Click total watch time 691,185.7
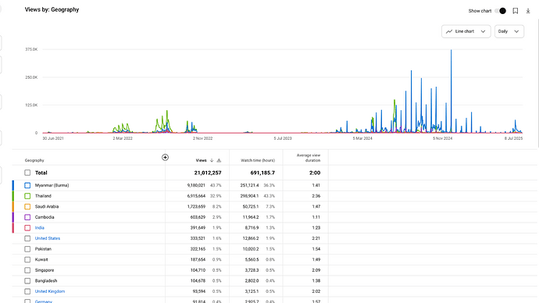This screenshot has width=539, height=303. pos(262,173)
